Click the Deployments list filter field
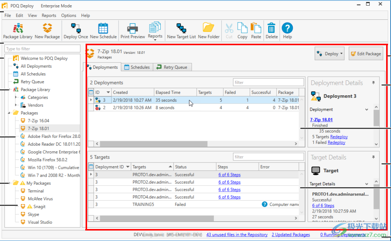Viewport: 391px width, 241px height. coord(268,82)
